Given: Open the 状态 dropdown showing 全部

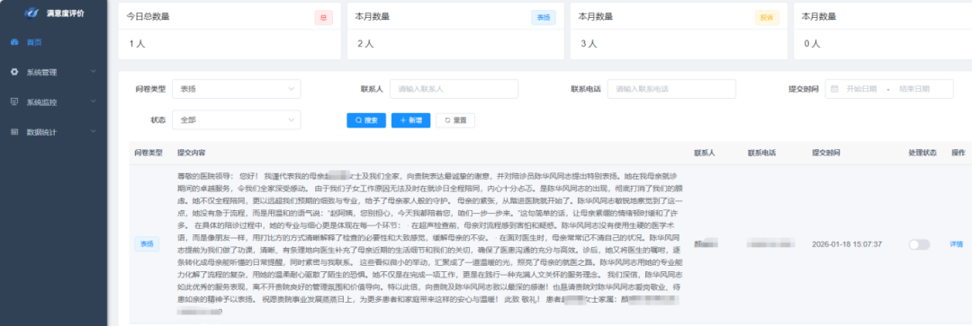Looking at the screenshot, I should tap(236, 120).
